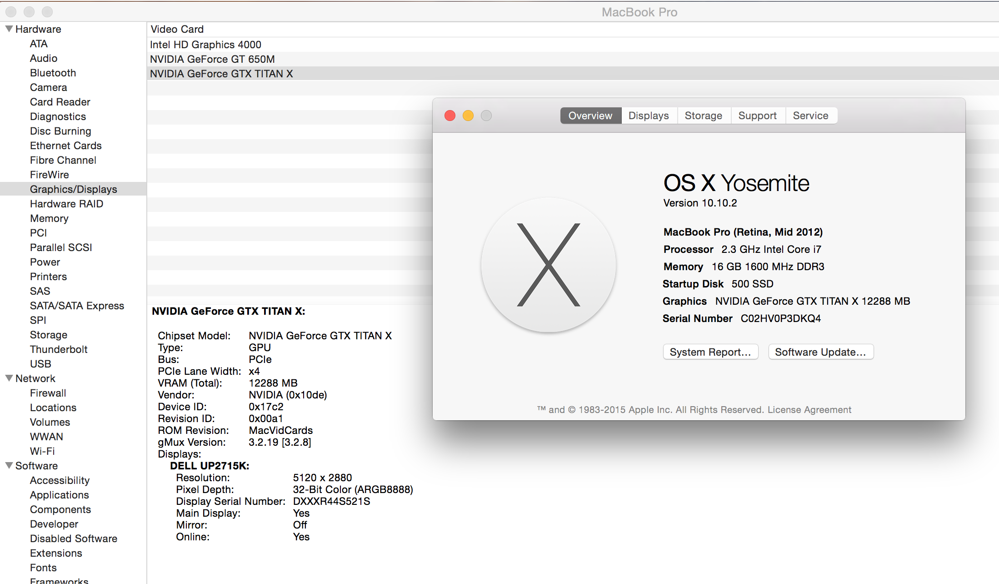Screen dimensions: 999x584
Task: Select Intel HD Graphics 4000 row
Action: coord(205,45)
